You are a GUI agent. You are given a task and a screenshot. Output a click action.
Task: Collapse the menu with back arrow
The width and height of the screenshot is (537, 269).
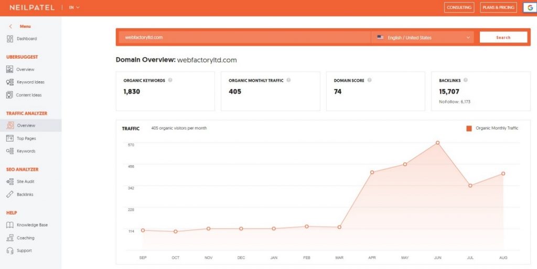click(10, 26)
